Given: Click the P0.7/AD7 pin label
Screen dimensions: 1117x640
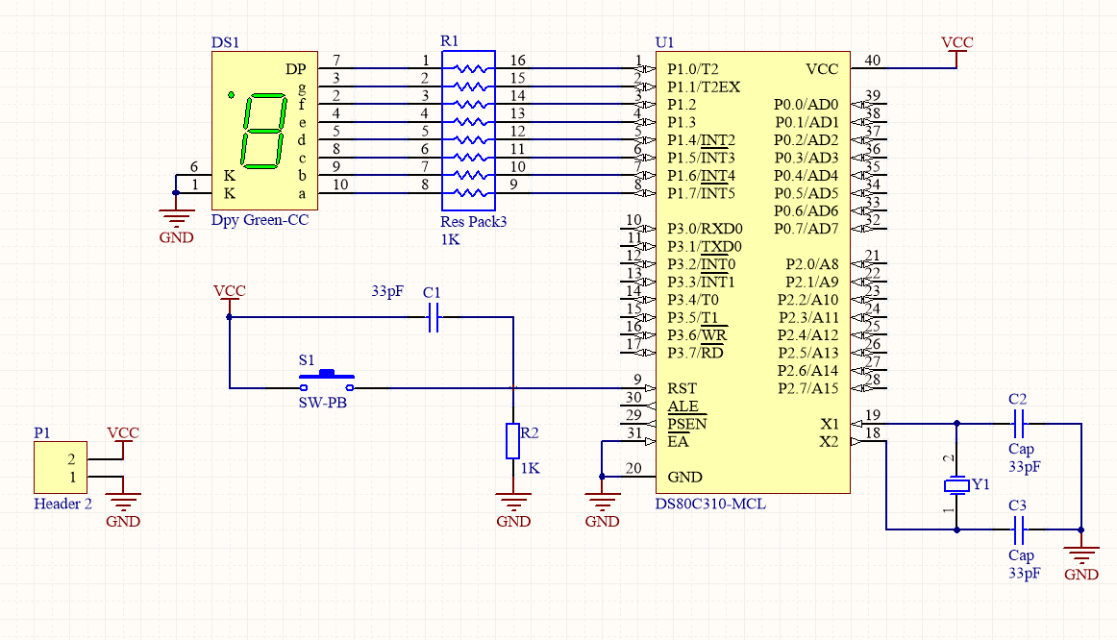Looking at the screenshot, I should (x=807, y=229).
